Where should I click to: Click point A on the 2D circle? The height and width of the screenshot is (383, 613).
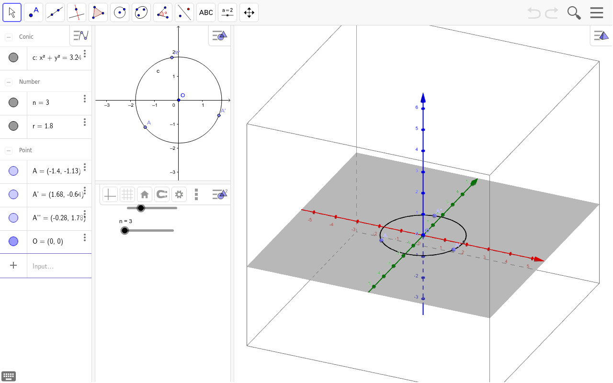click(145, 127)
